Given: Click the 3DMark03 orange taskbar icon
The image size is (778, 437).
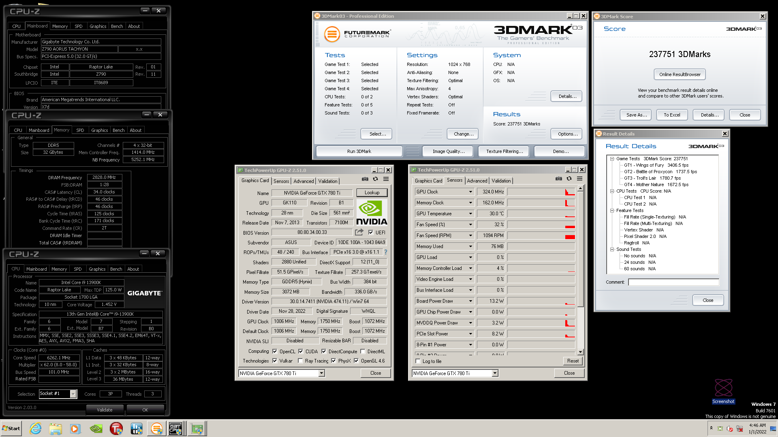Looking at the screenshot, I should click(x=157, y=429).
